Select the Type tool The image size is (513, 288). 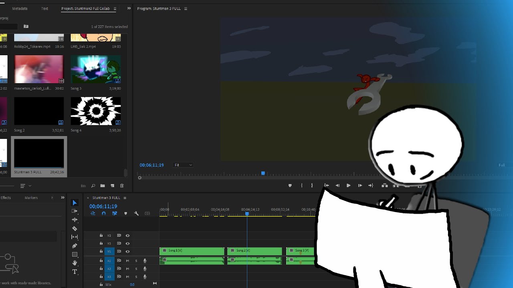[x=75, y=272]
